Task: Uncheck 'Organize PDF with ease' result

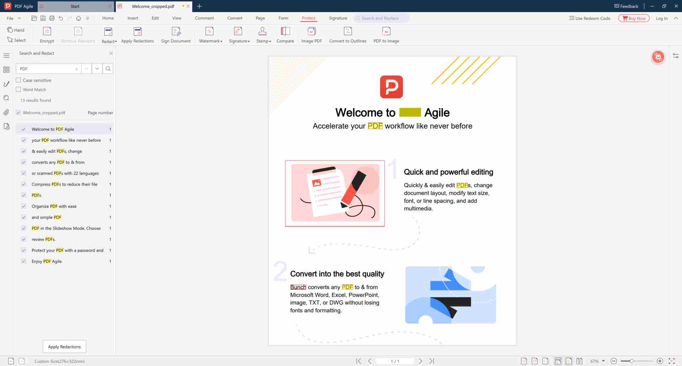Action: coord(24,206)
